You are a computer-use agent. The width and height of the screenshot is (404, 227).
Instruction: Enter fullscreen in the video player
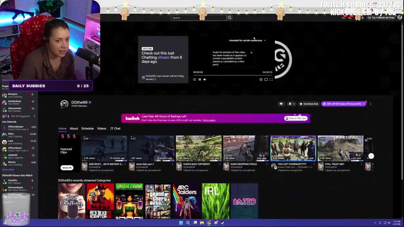coord(271,79)
